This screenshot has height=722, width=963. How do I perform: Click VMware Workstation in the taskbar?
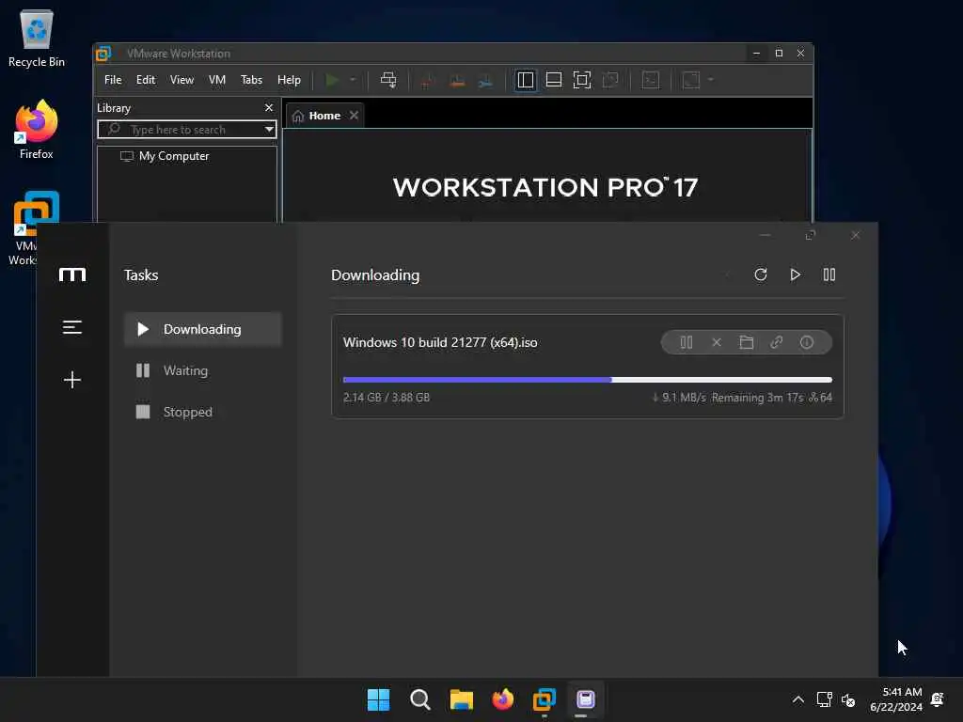point(545,699)
